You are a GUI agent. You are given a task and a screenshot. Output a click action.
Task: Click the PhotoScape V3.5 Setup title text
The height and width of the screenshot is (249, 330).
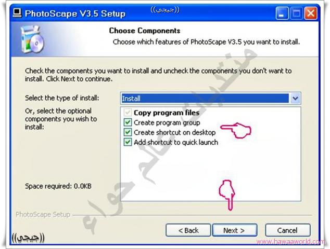click(75, 13)
